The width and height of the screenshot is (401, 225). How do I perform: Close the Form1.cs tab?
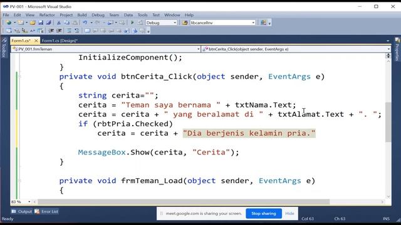point(36,41)
